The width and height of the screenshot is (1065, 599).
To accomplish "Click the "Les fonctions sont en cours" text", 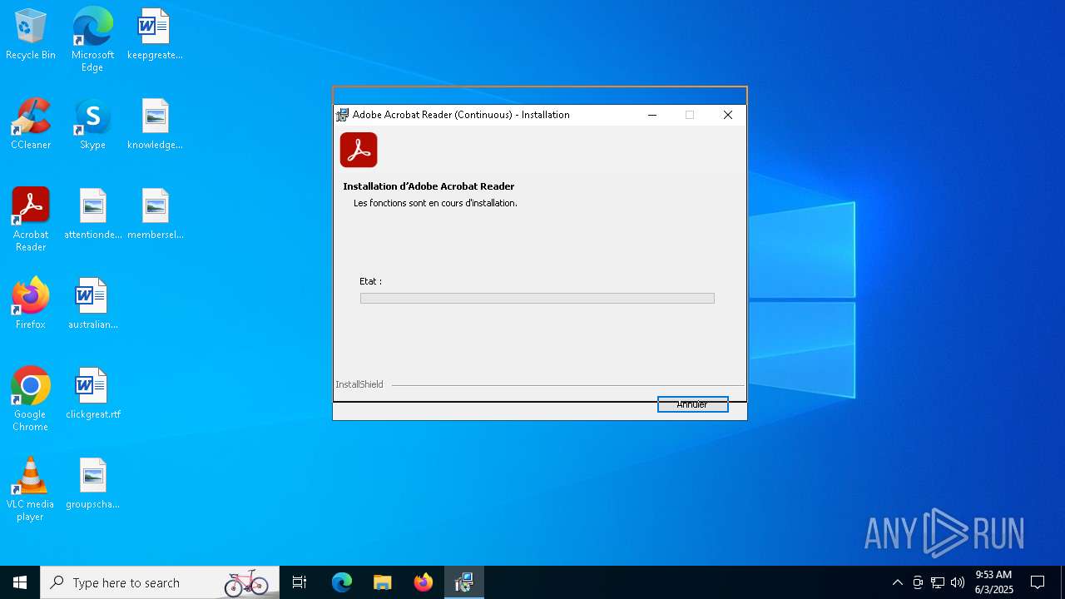I will [x=435, y=203].
